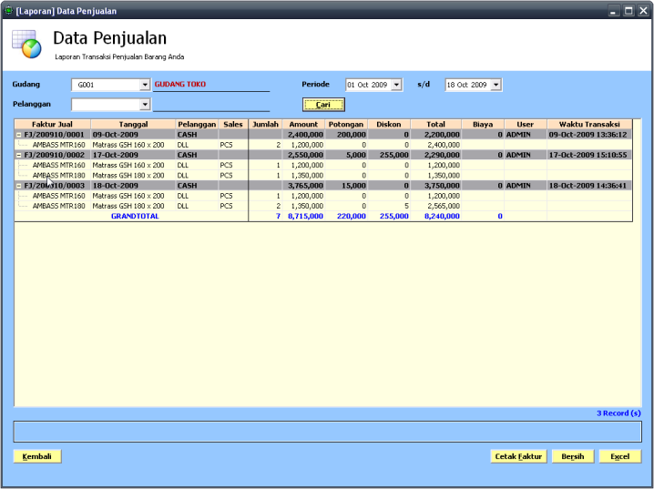The height and width of the screenshot is (489, 654).
Task: Select AMBASS MTR160 item under invoice 0001
Action: [x=59, y=145]
